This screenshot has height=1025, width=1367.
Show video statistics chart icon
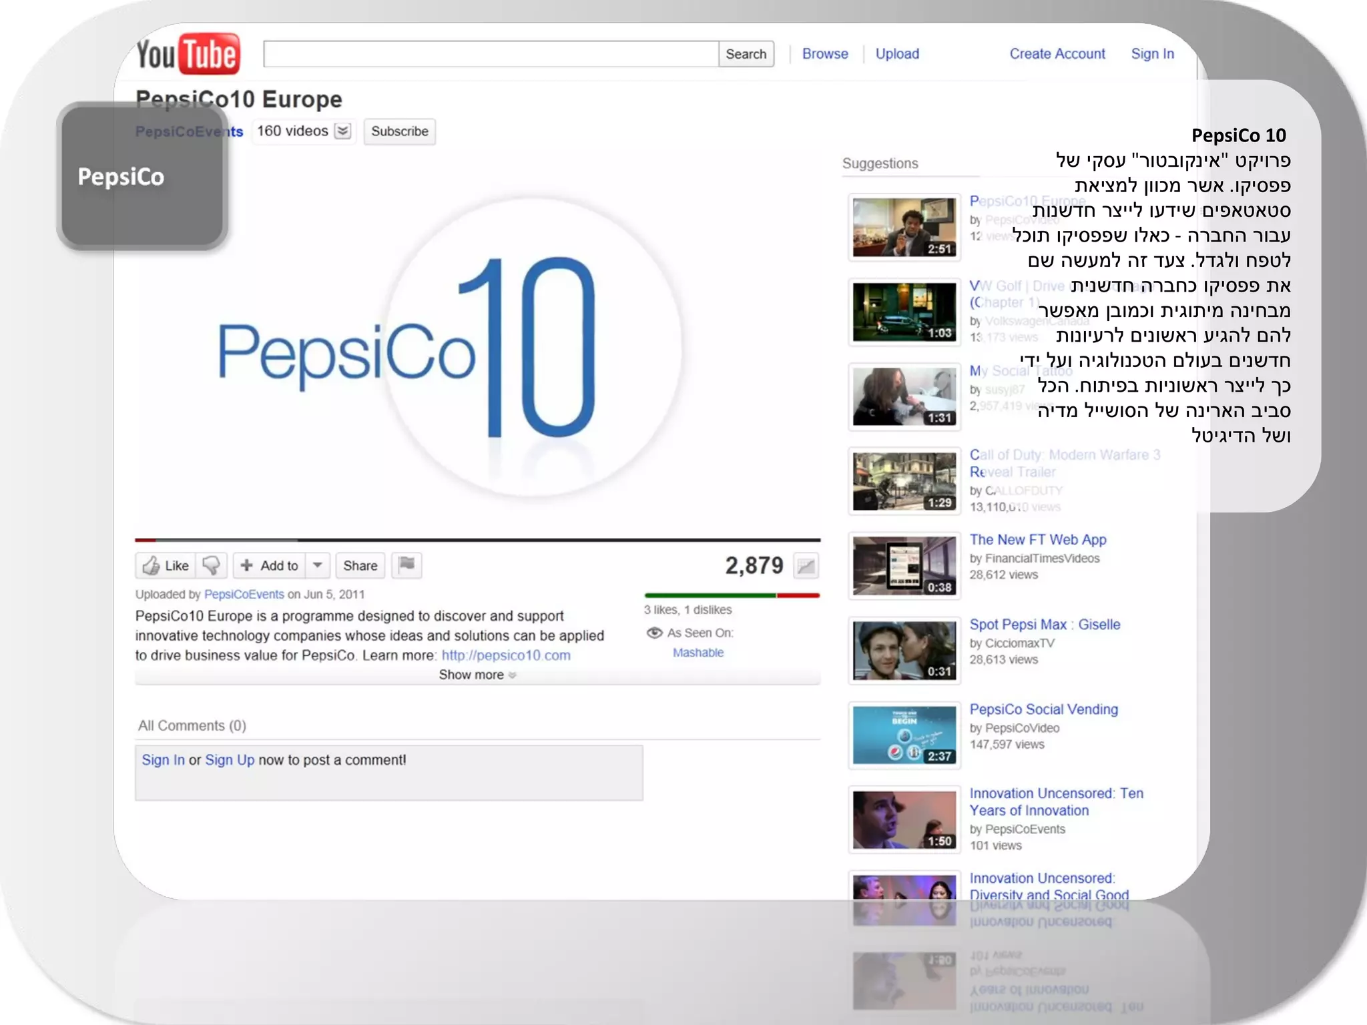[806, 567]
